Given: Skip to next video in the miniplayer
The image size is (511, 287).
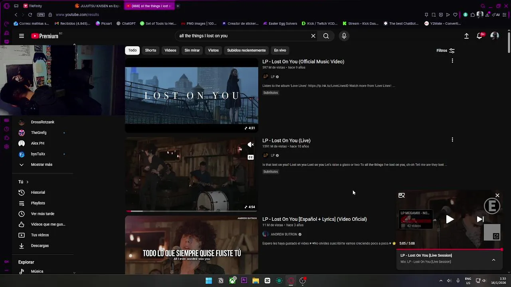Looking at the screenshot, I should (x=480, y=219).
